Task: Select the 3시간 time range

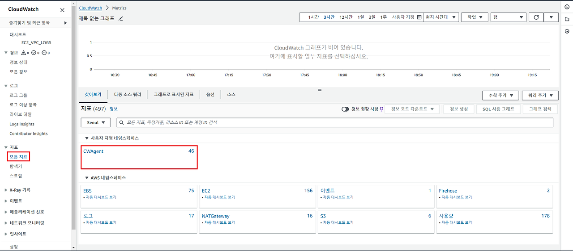Action: pyautogui.click(x=329, y=17)
